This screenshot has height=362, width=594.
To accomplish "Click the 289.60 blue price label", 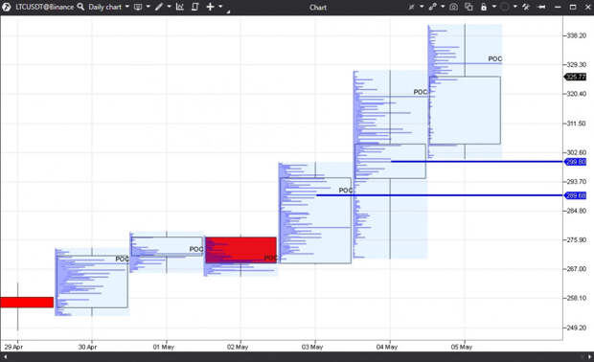I will pos(576,195).
